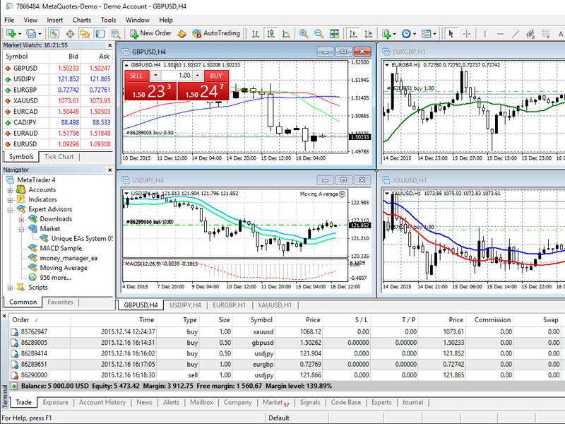
Task: Open the Account History terminal tab
Action: (x=102, y=402)
